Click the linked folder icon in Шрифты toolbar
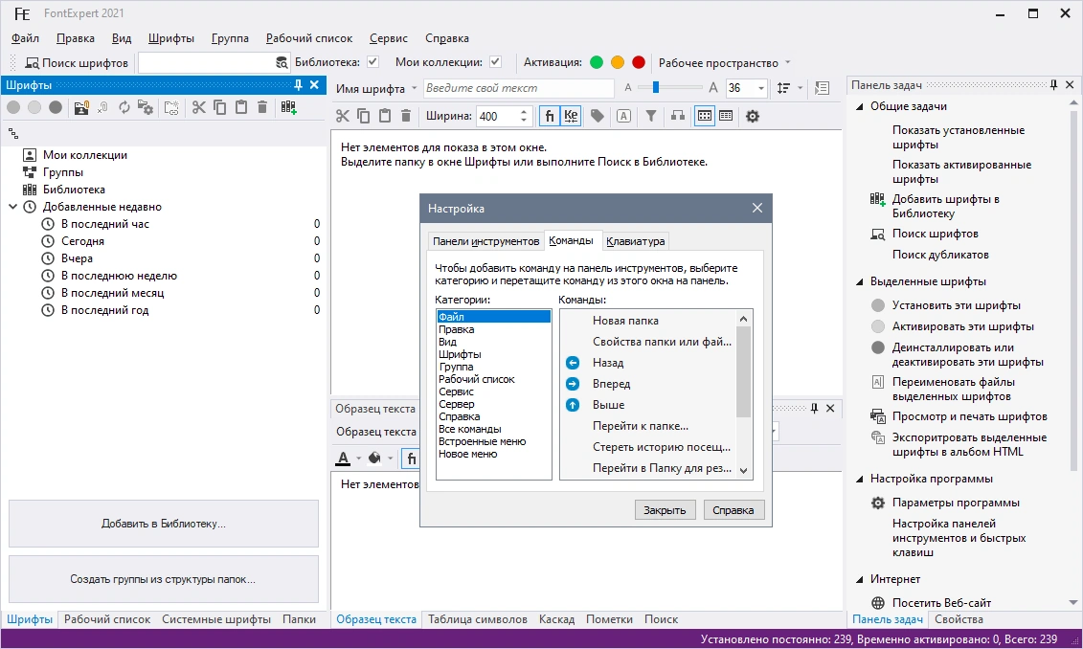Viewport: 1083px width, 649px height. click(171, 107)
